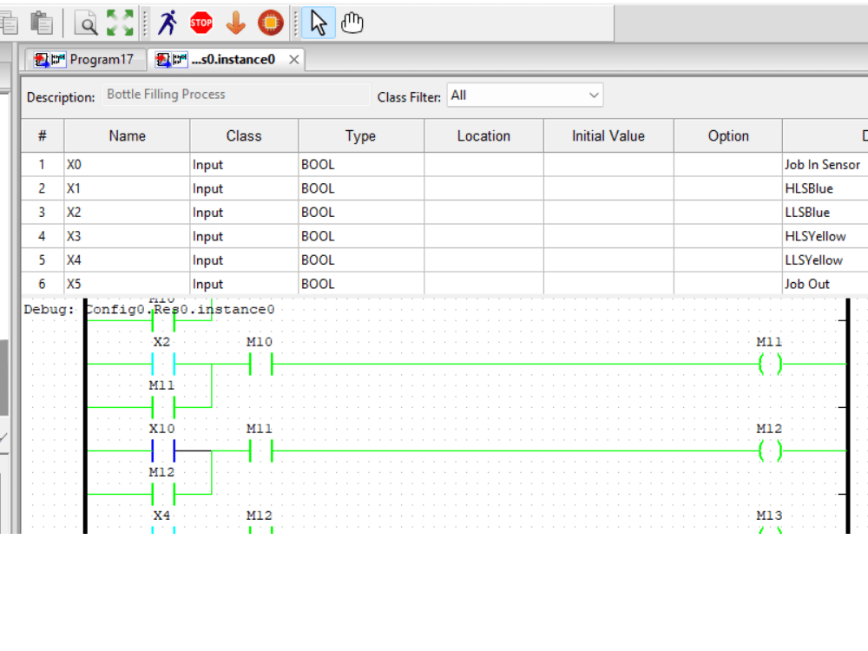Viewport: 868px width, 651px height.
Task: Click the microchip transfer icon
Action: click(x=270, y=23)
